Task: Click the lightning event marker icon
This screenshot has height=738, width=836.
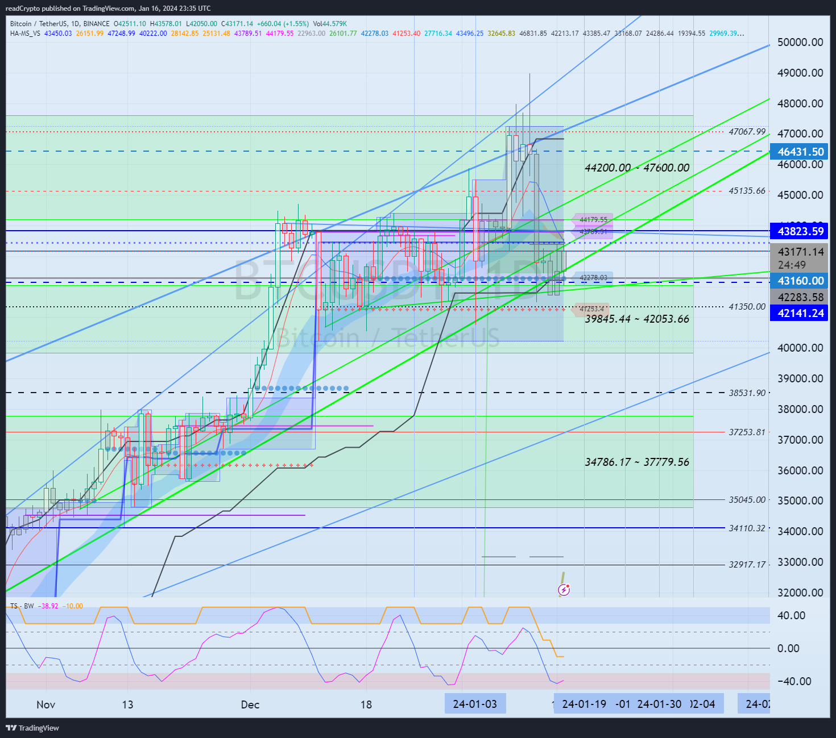Action: (x=564, y=590)
